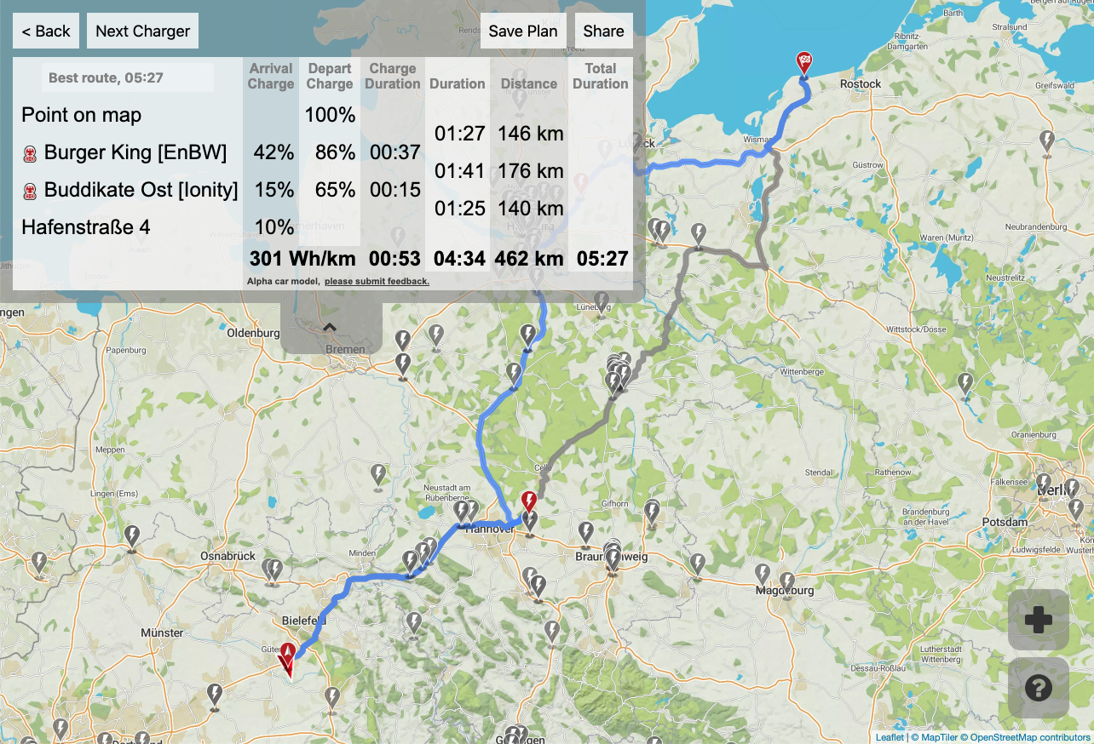Open the Leaflet attribution link
1094x744 pixels.
point(890,737)
